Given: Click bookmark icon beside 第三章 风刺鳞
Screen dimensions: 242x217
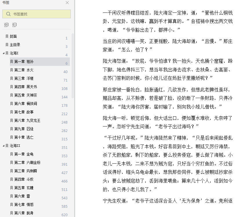Looking at the screenshot, I should coord(12,171).
